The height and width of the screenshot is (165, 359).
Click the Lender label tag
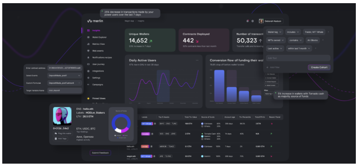(145, 146)
